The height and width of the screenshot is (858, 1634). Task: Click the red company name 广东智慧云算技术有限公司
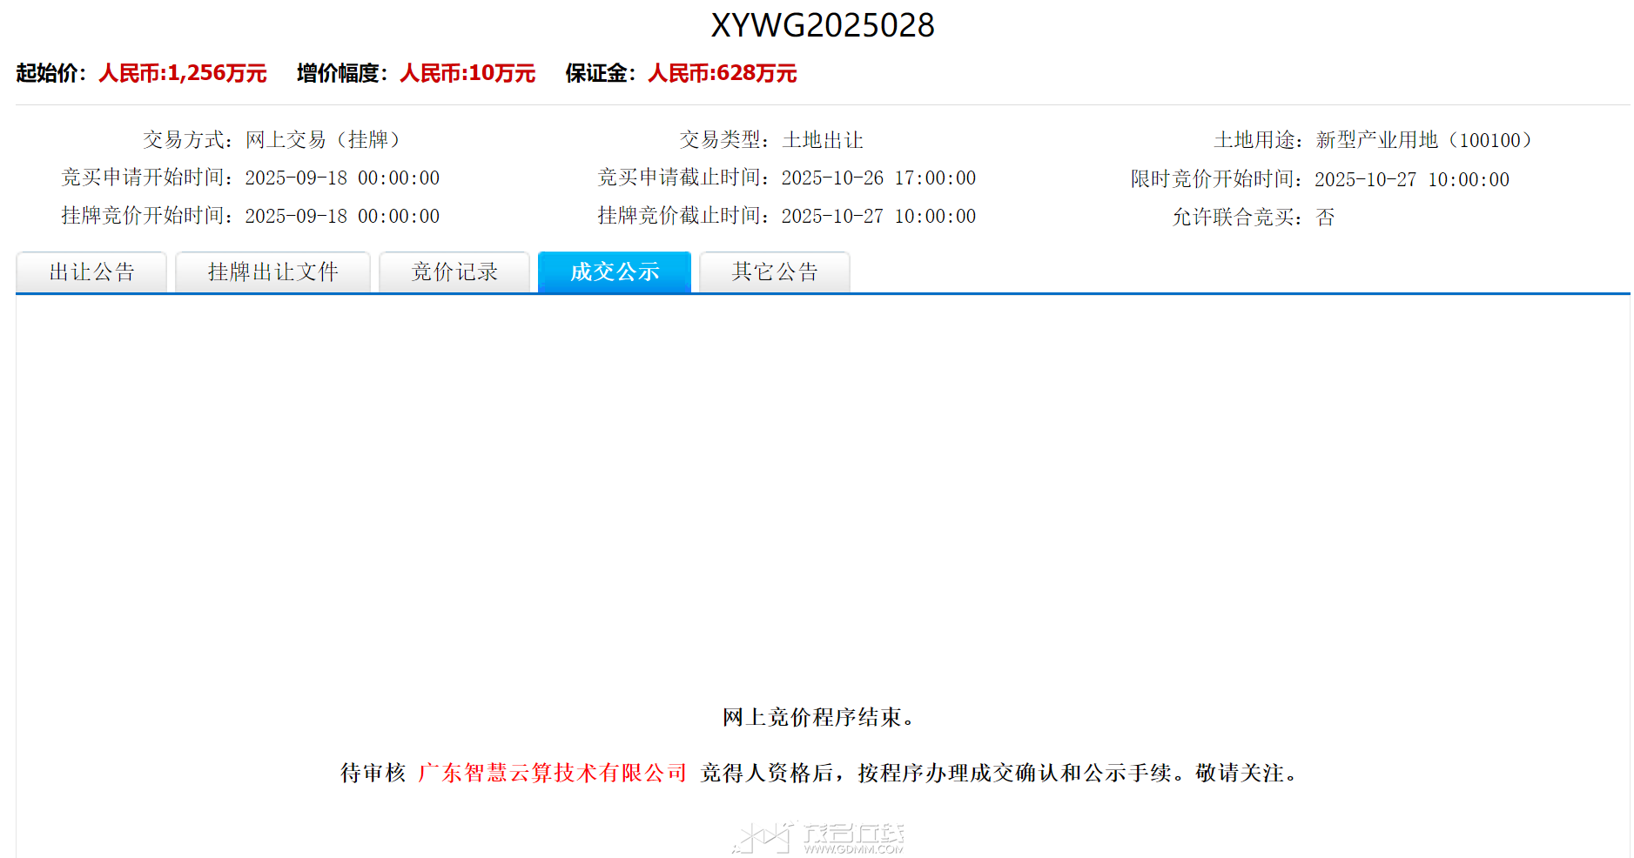point(553,773)
